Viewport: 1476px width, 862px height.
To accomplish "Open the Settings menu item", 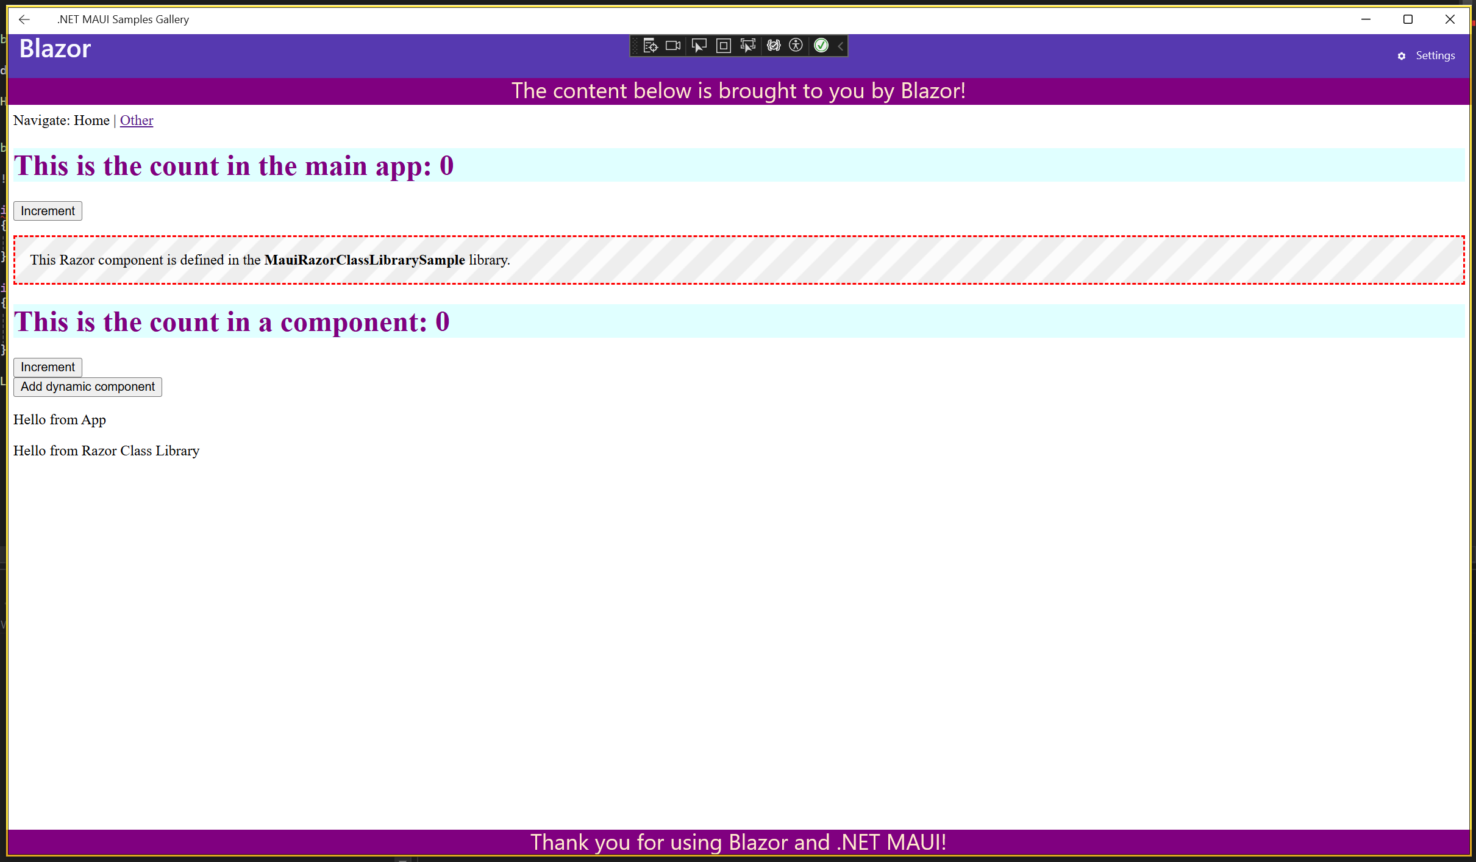I will point(1435,55).
